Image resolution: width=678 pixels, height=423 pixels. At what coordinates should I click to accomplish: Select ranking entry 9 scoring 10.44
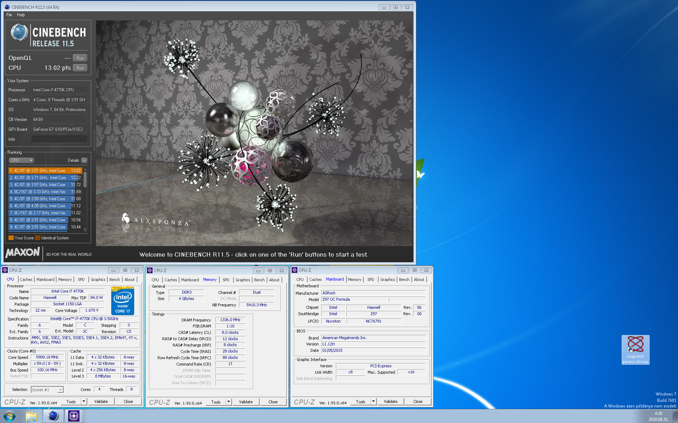pos(45,227)
